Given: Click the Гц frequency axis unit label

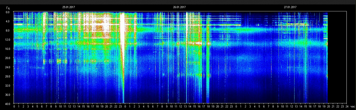Looking at the screenshot, I should [8, 8].
